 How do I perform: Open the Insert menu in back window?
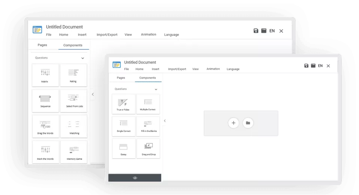pyautogui.click(x=82, y=34)
